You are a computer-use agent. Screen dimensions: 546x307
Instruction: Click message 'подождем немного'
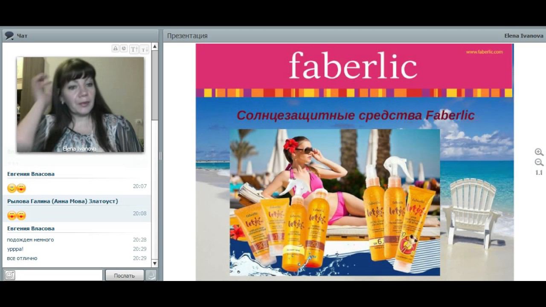pos(30,240)
